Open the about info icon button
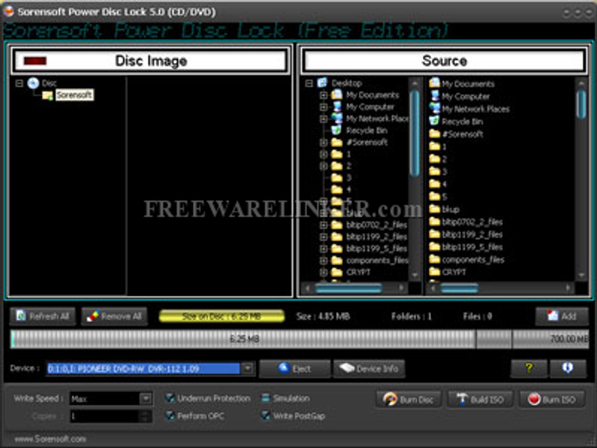Screen dimensions: 597x448 pos(568,368)
